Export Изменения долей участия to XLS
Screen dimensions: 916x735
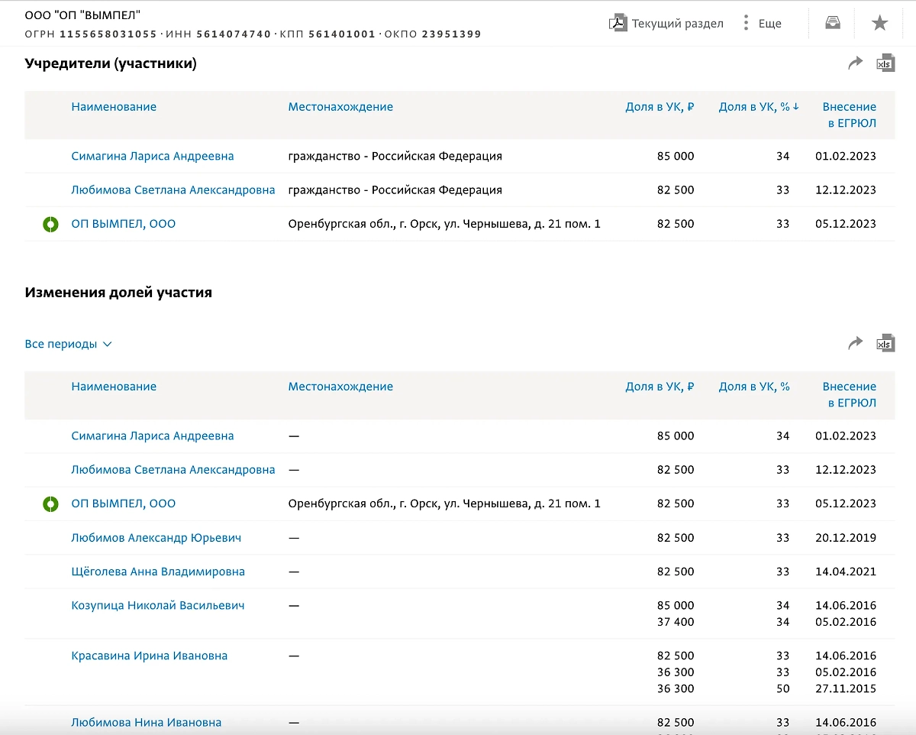(885, 343)
